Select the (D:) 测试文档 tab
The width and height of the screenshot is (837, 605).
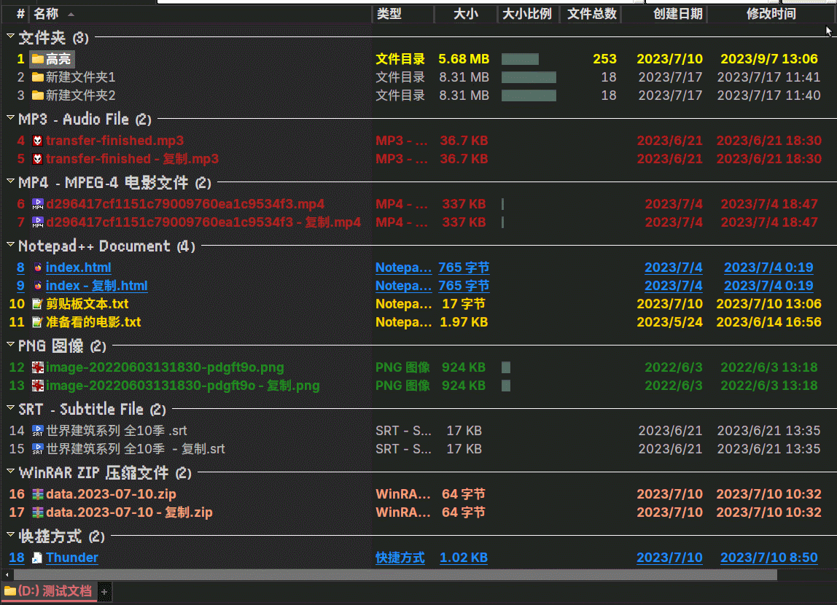click(x=47, y=591)
